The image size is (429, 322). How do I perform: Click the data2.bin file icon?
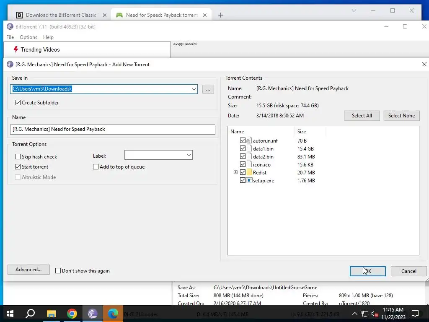(x=249, y=156)
